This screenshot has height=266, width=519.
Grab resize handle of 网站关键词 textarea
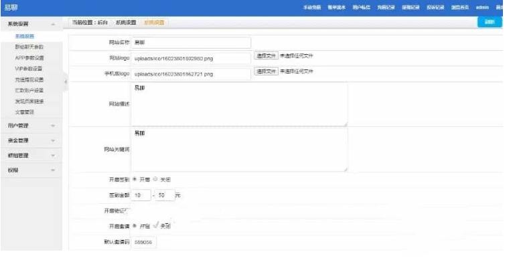pos(346,169)
